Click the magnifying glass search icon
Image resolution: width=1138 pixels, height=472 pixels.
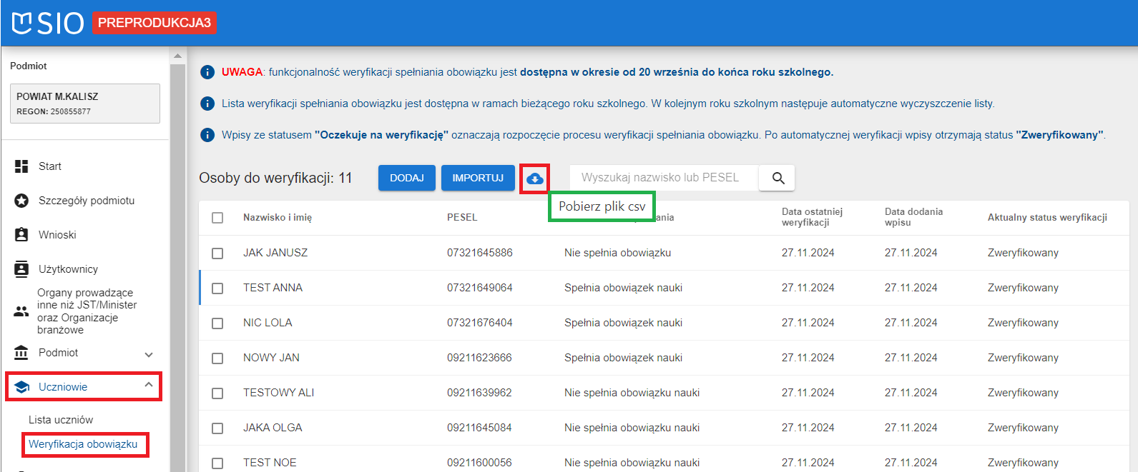778,179
